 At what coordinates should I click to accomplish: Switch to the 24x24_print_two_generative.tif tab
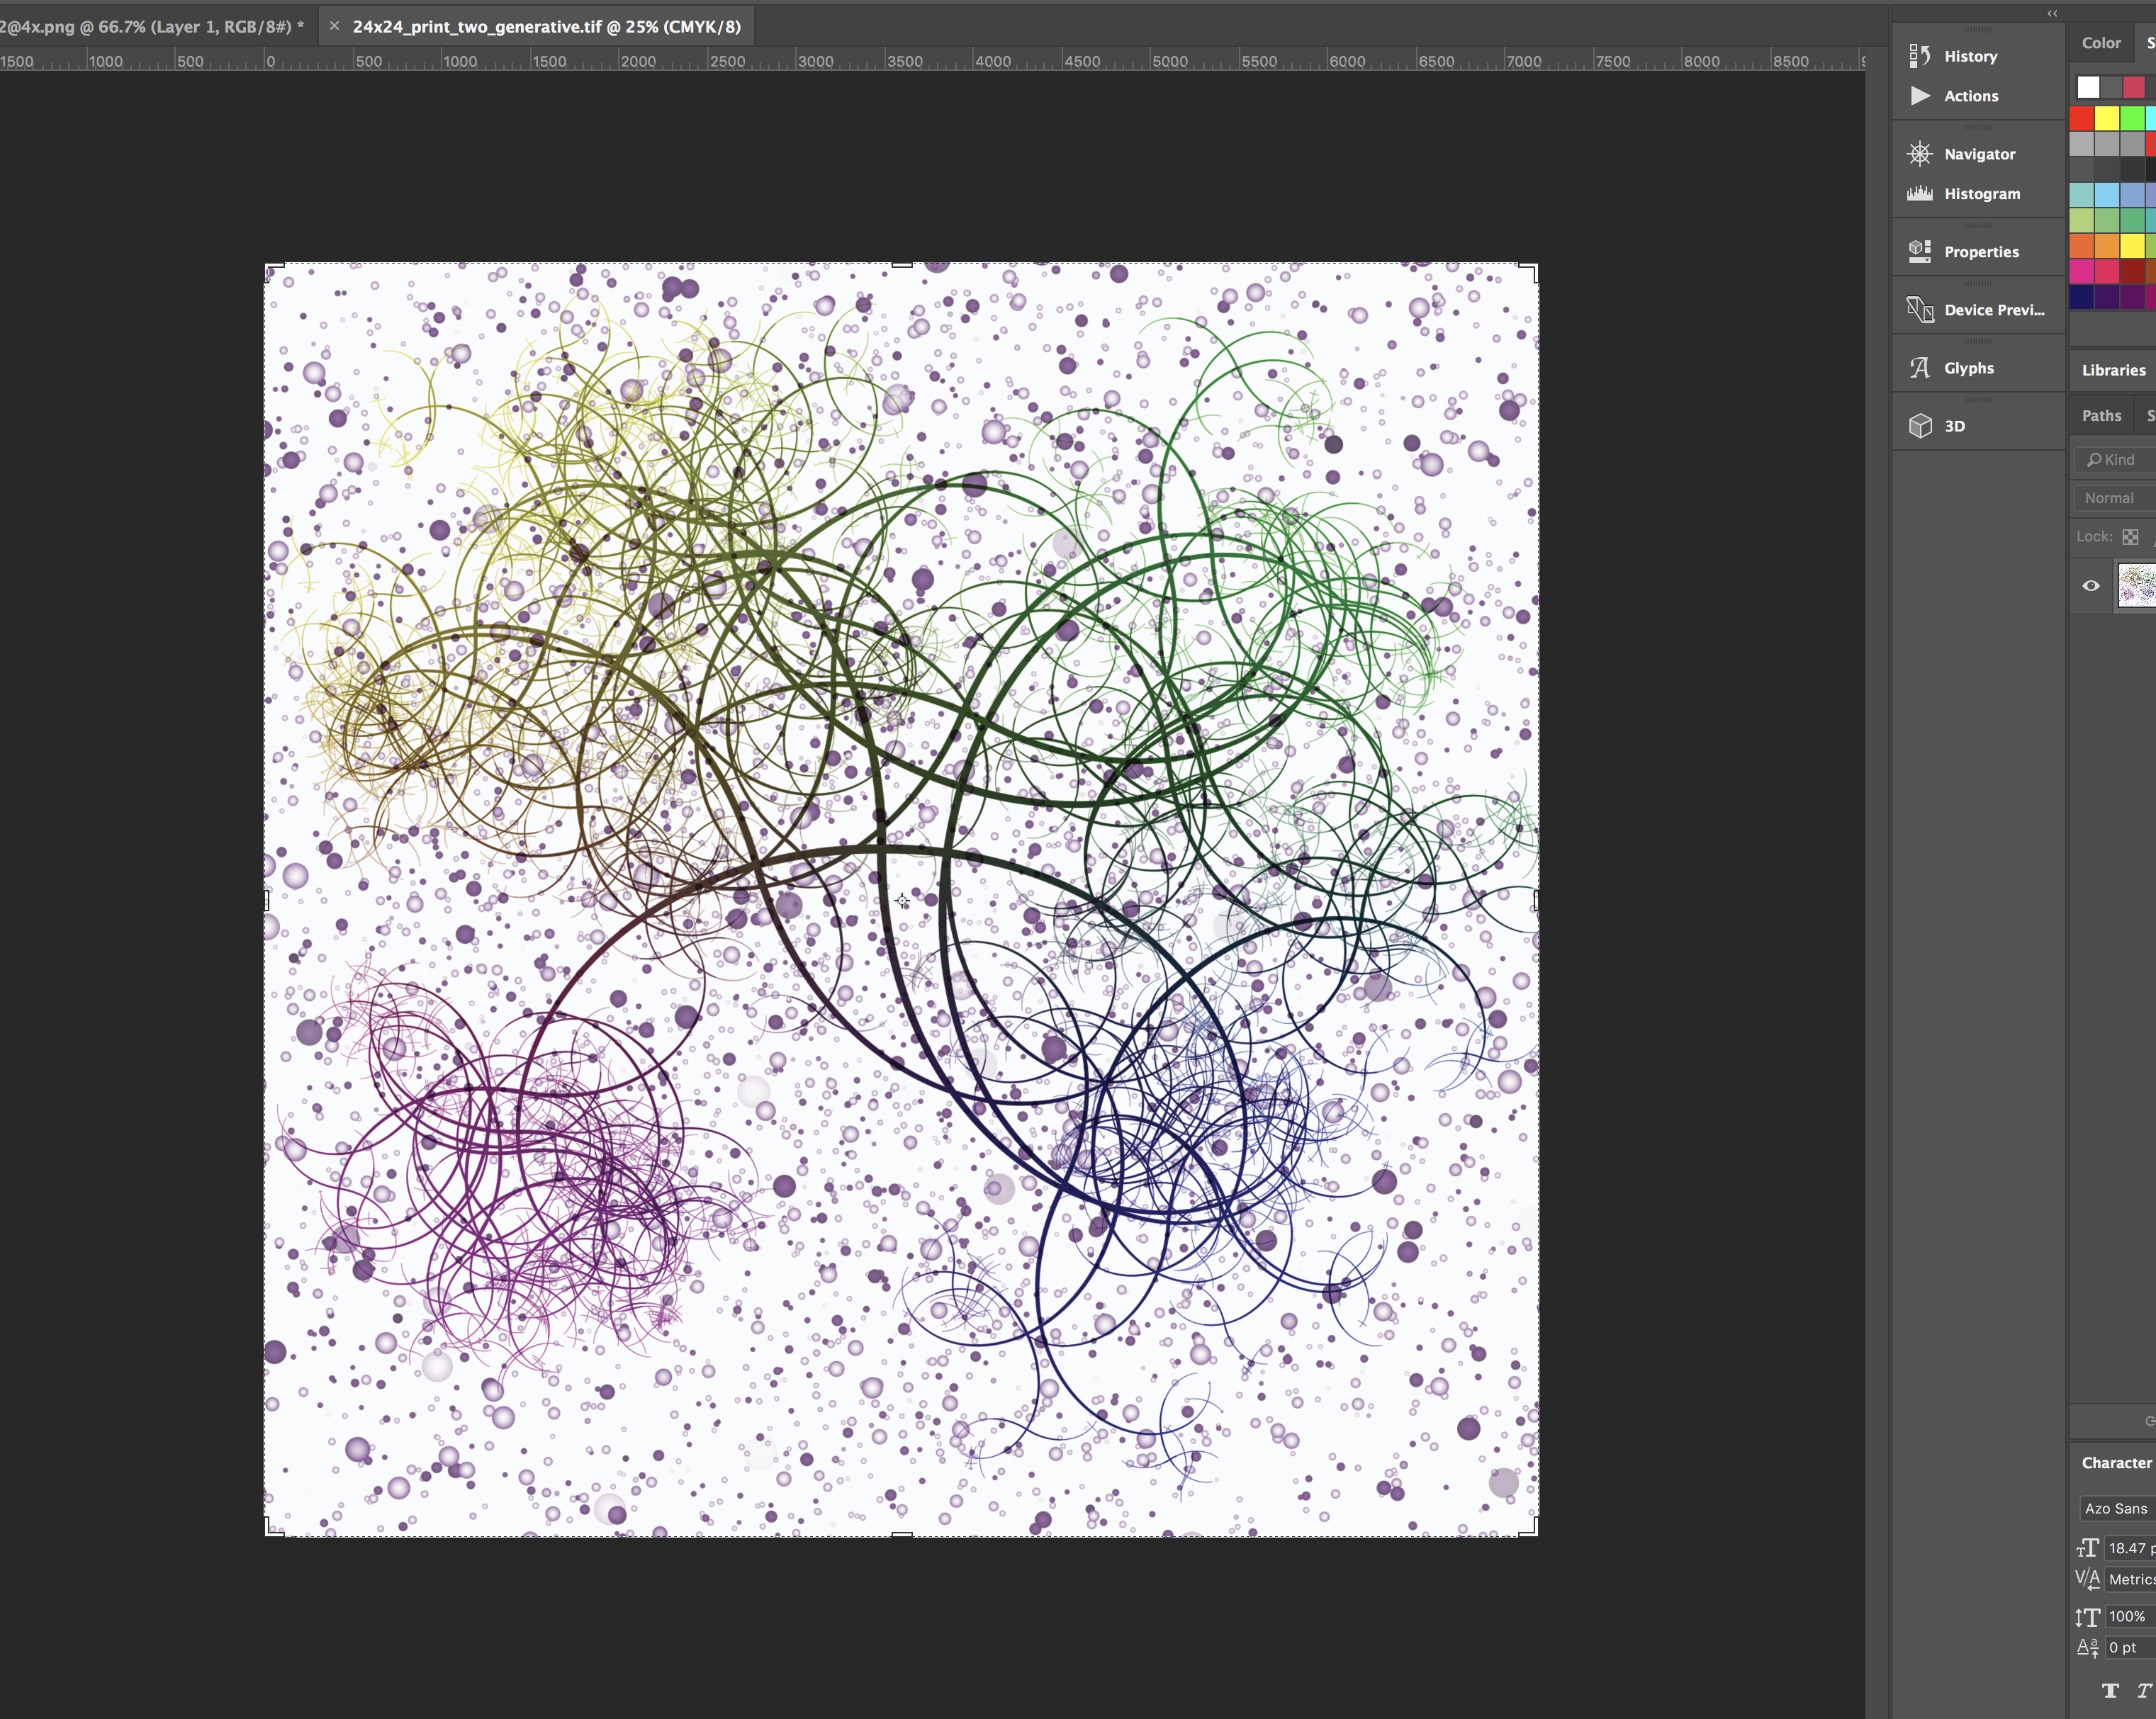pyautogui.click(x=546, y=27)
